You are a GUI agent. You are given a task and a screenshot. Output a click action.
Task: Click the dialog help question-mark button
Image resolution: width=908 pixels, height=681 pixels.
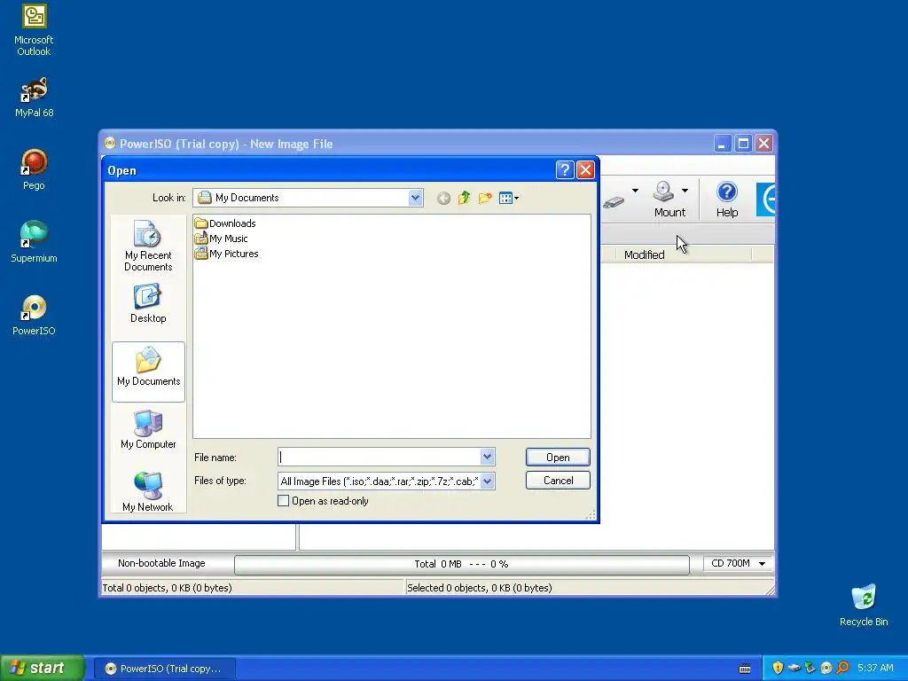pos(565,169)
